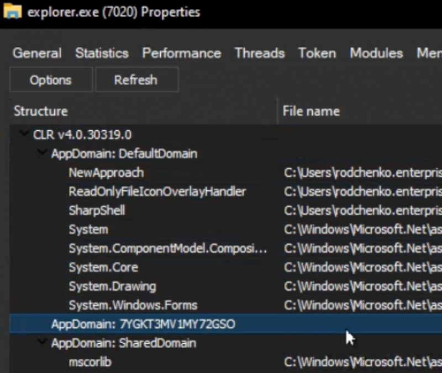Select the NewApproach assembly
Screen dimensions: 442x373
coord(106,173)
